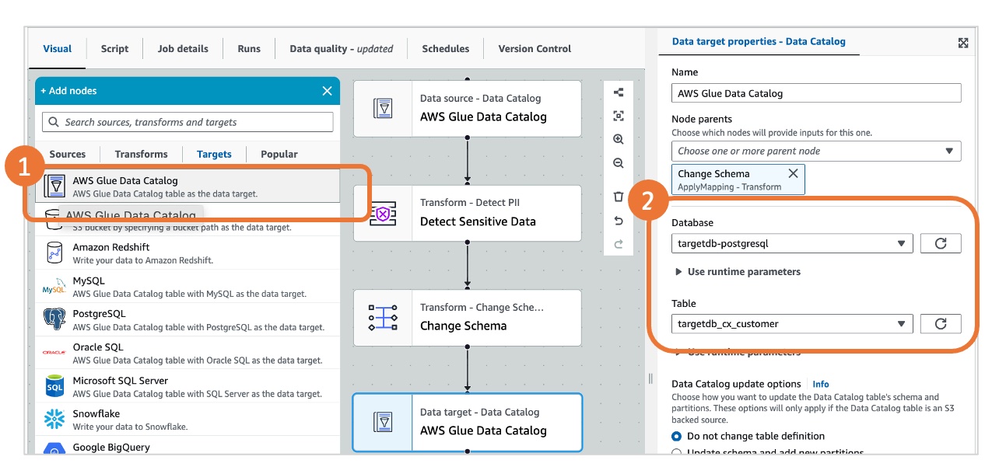Click the search sources and transforms field

tap(188, 122)
